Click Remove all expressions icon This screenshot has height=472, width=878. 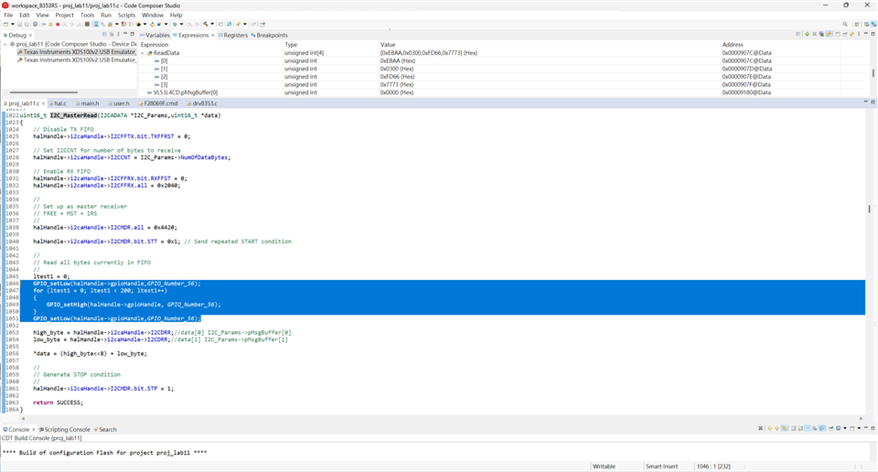tap(821, 34)
